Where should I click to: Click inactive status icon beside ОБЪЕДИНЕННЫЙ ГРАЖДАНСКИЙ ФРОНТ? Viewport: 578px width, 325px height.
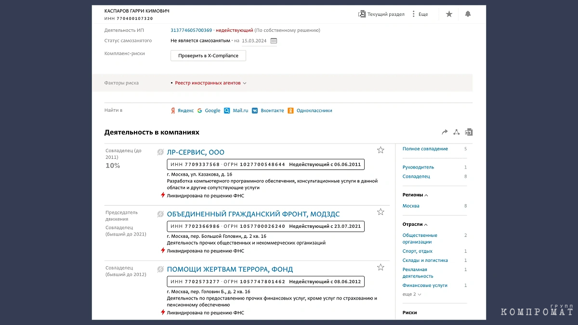160,214
